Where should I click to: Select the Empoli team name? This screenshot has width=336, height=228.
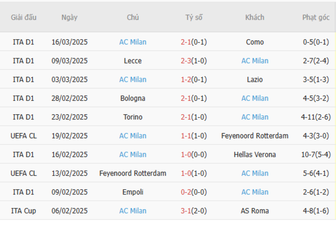tap(133, 192)
